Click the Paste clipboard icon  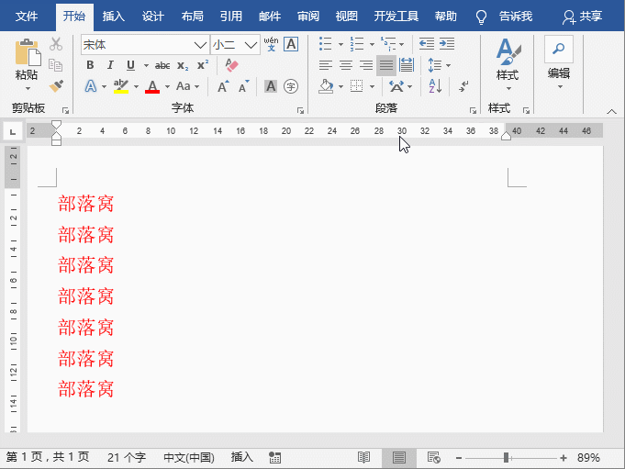coord(28,52)
